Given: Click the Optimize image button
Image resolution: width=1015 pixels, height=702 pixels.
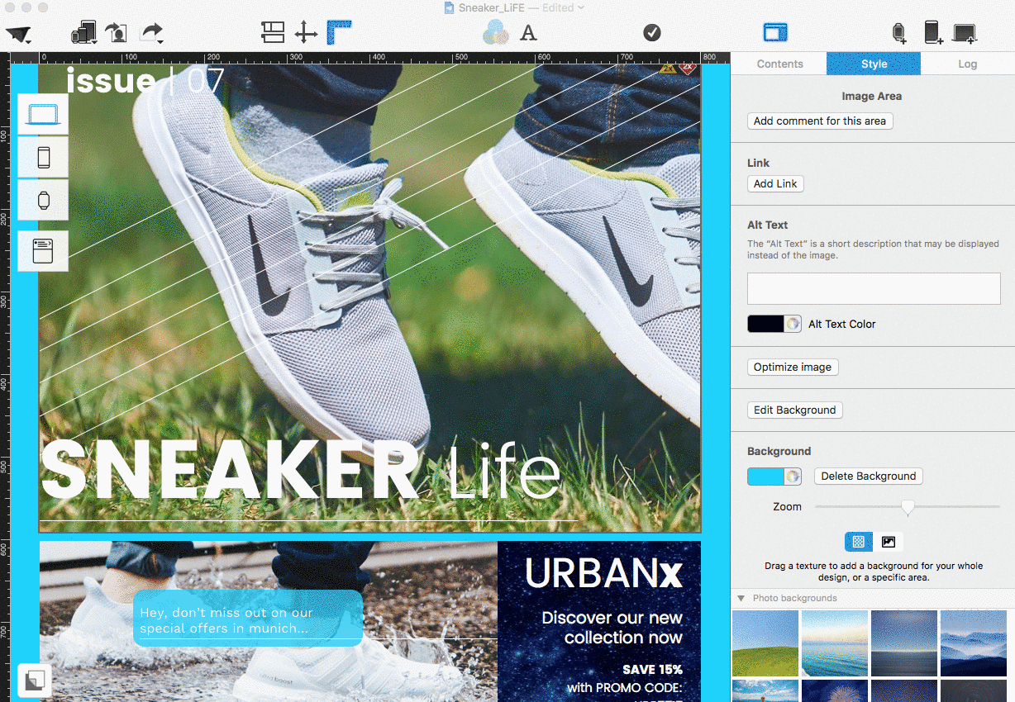Looking at the screenshot, I should click(793, 367).
